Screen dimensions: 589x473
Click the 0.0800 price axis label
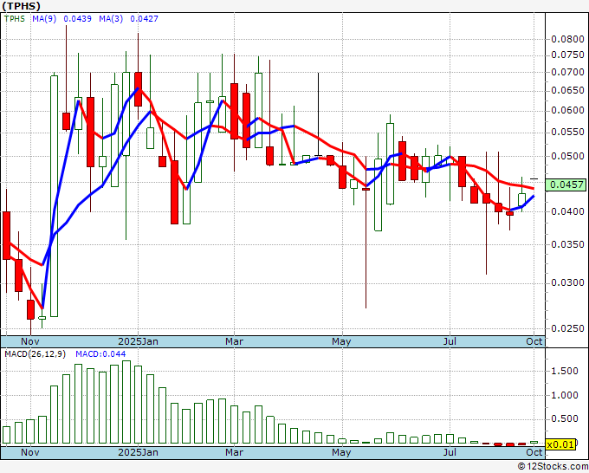(x=566, y=39)
